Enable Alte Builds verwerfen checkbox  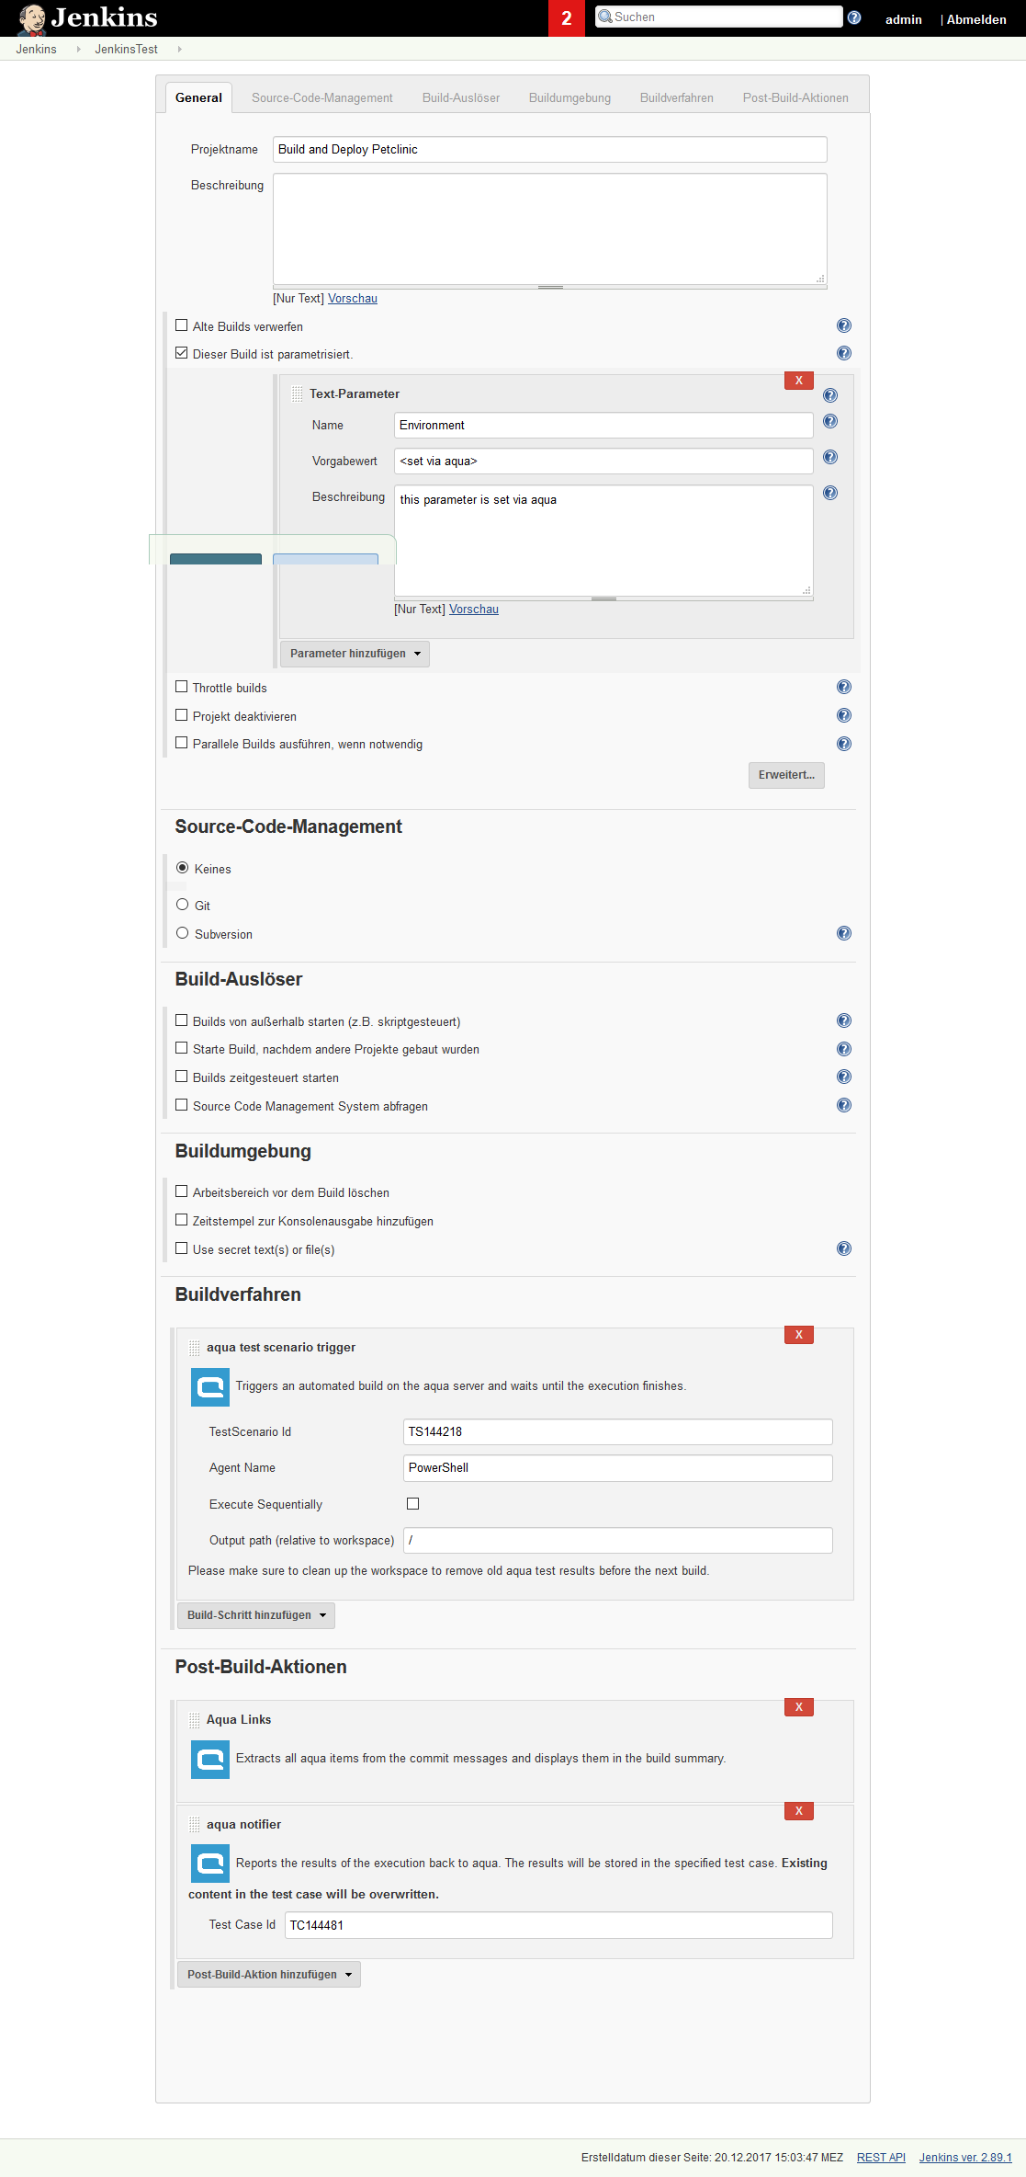coord(182,325)
